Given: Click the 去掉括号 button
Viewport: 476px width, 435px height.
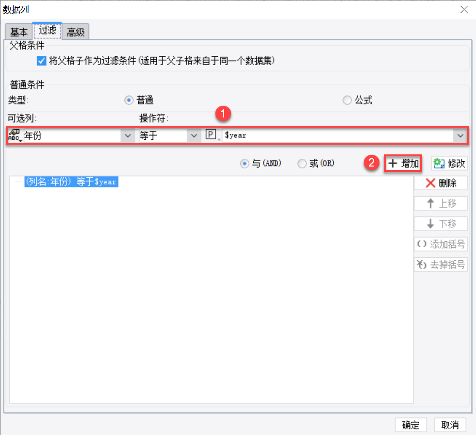Looking at the screenshot, I should tap(441, 265).
